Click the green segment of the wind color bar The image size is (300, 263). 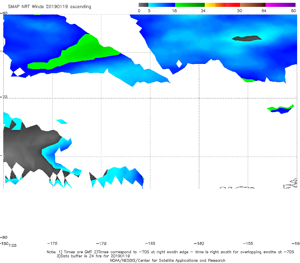pos(190,5)
